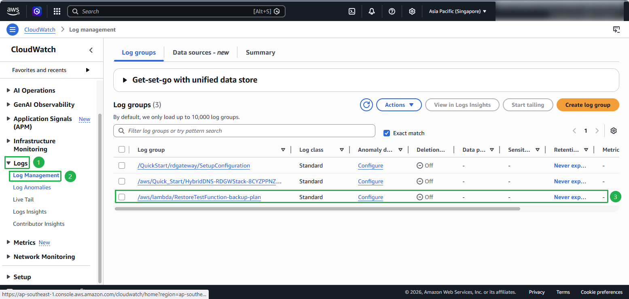The width and height of the screenshot is (629, 299).
Task: Sort by Retention column arrow
Action: (x=586, y=150)
